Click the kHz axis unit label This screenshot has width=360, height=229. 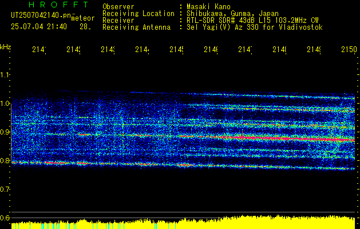tap(6, 47)
